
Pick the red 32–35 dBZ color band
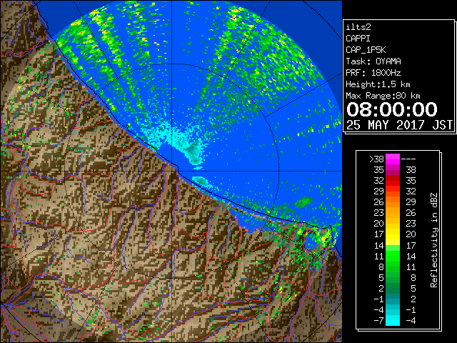[x=393, y=181]
